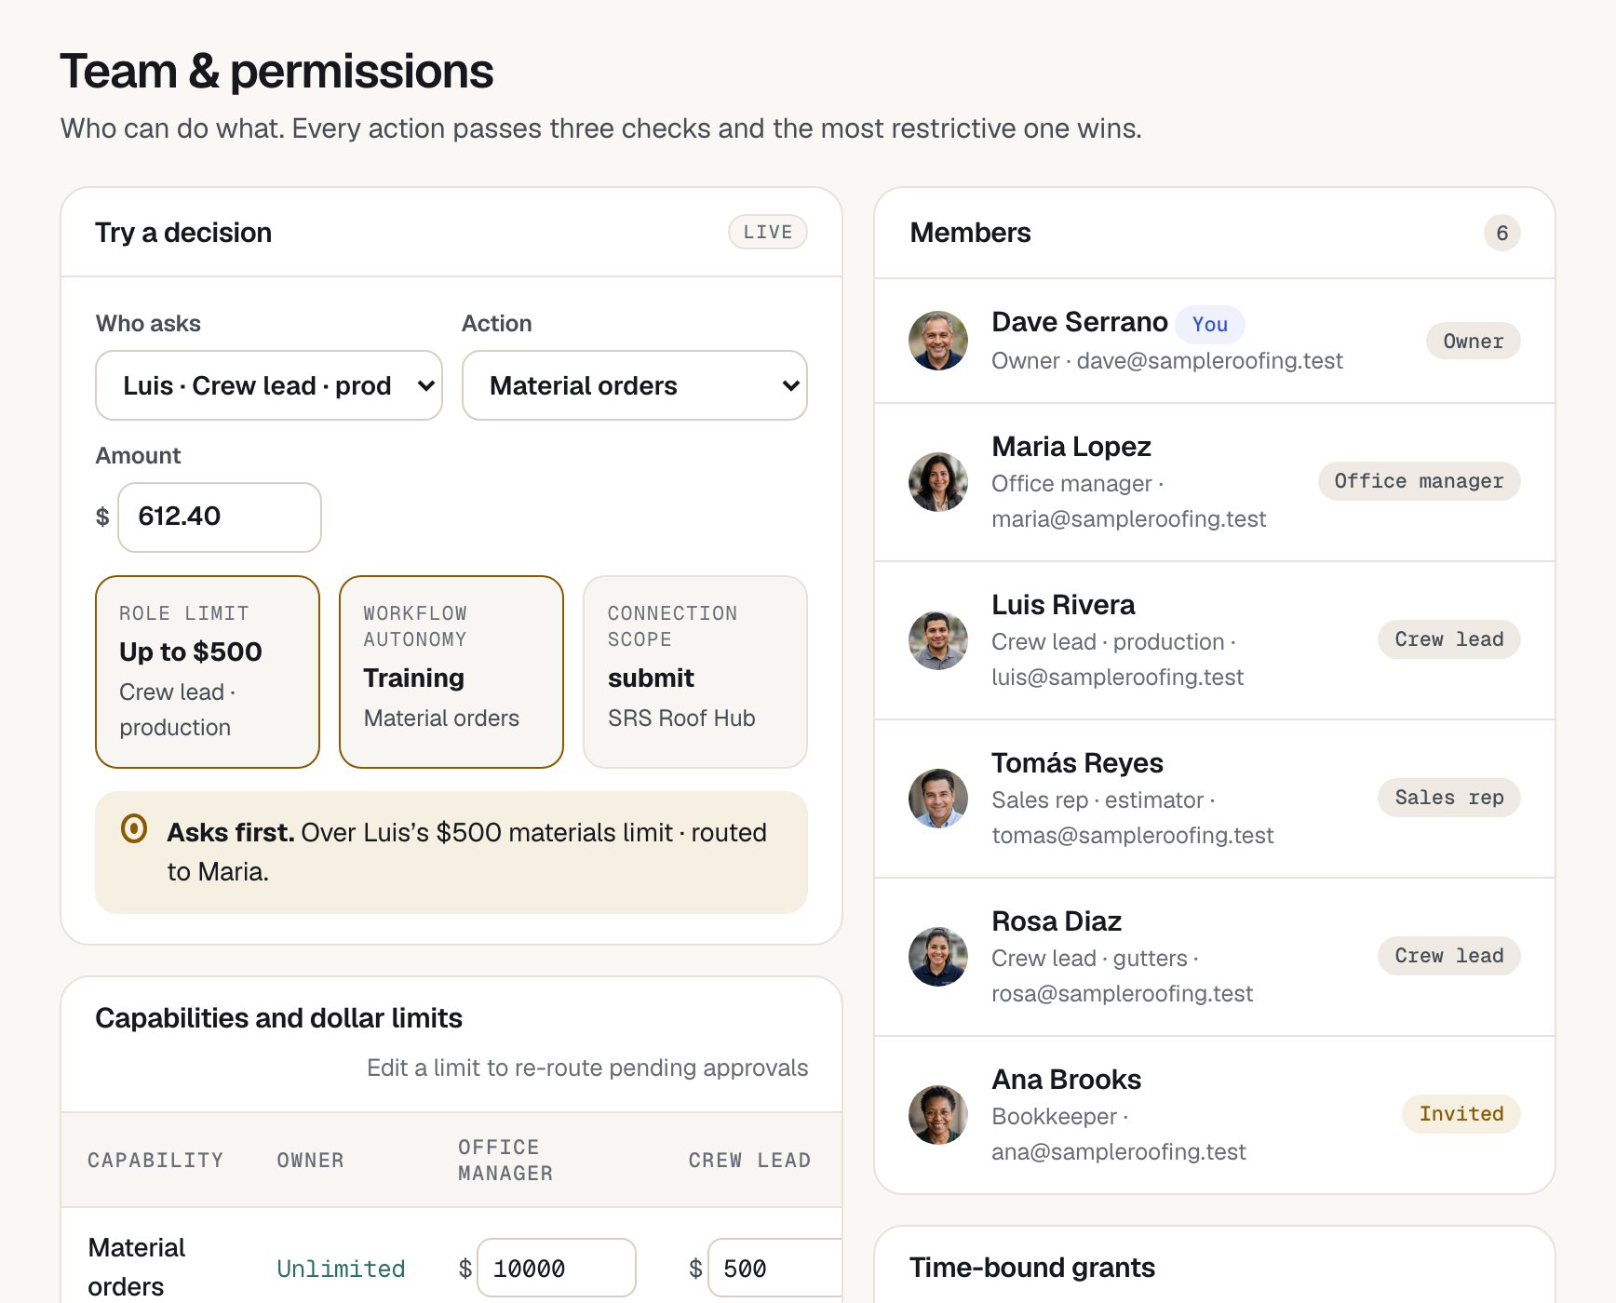Image resolution: width=1616 pixels, height=1303 pixels.
Task: Click the SRS Roof Hub connection text
Action: (681, 719)
